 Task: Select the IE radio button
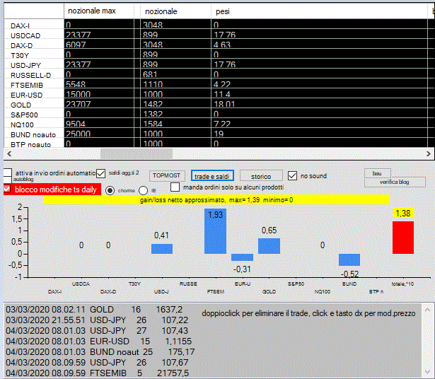[x=143, y=190]
